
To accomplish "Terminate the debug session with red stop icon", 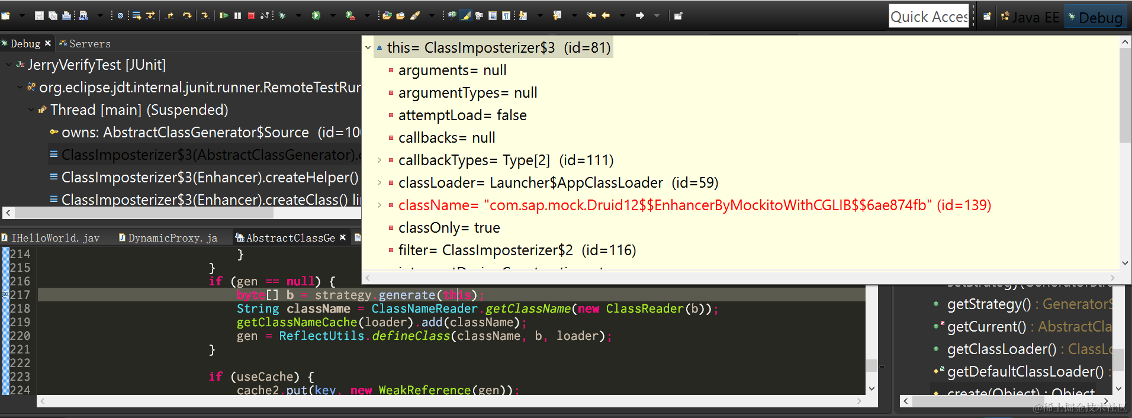I will pyautogui.click(x=251, y=15).
